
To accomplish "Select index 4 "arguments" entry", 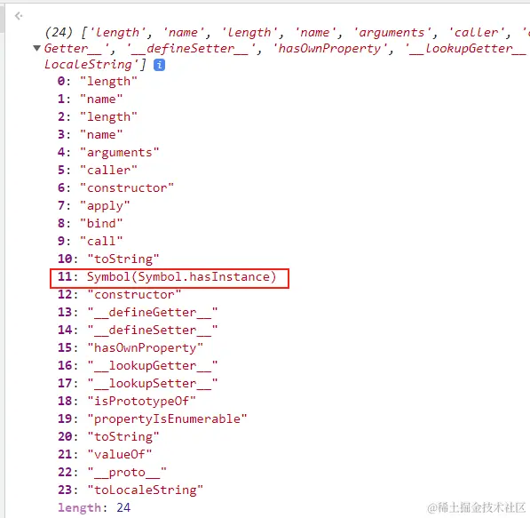I will tap(108, 152).
